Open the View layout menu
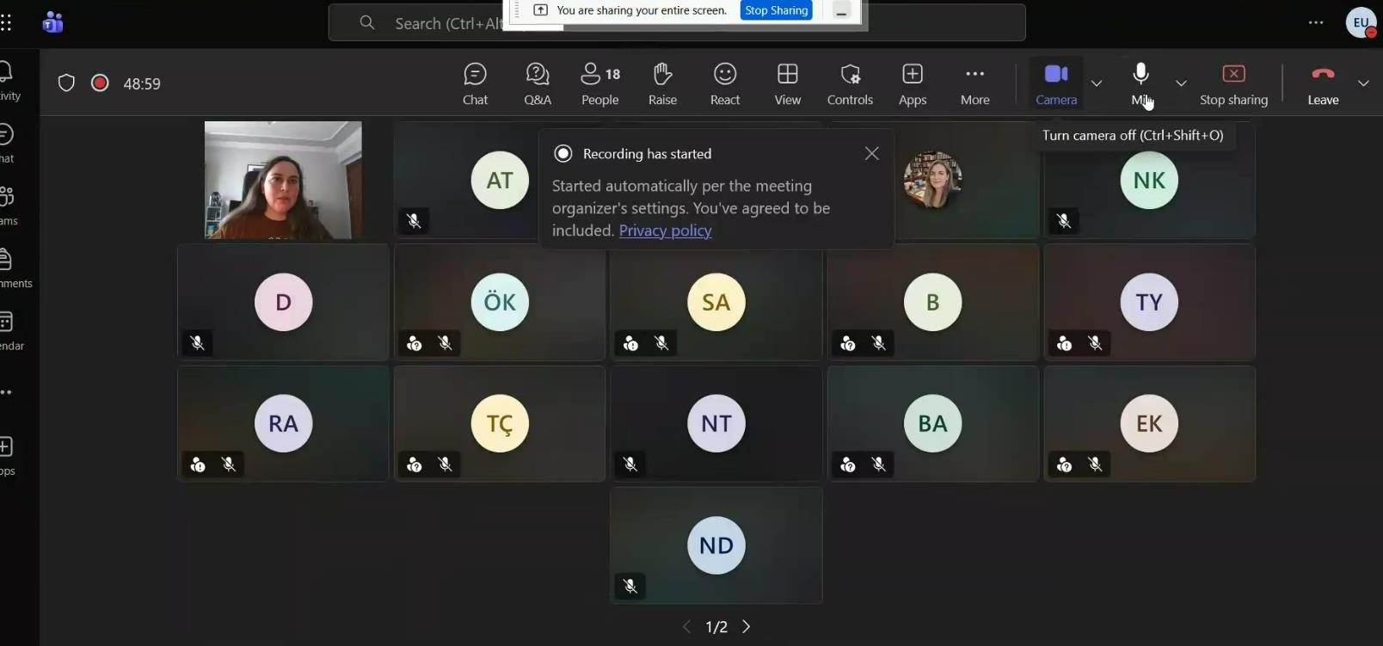1383x646 pixels. 787,84
